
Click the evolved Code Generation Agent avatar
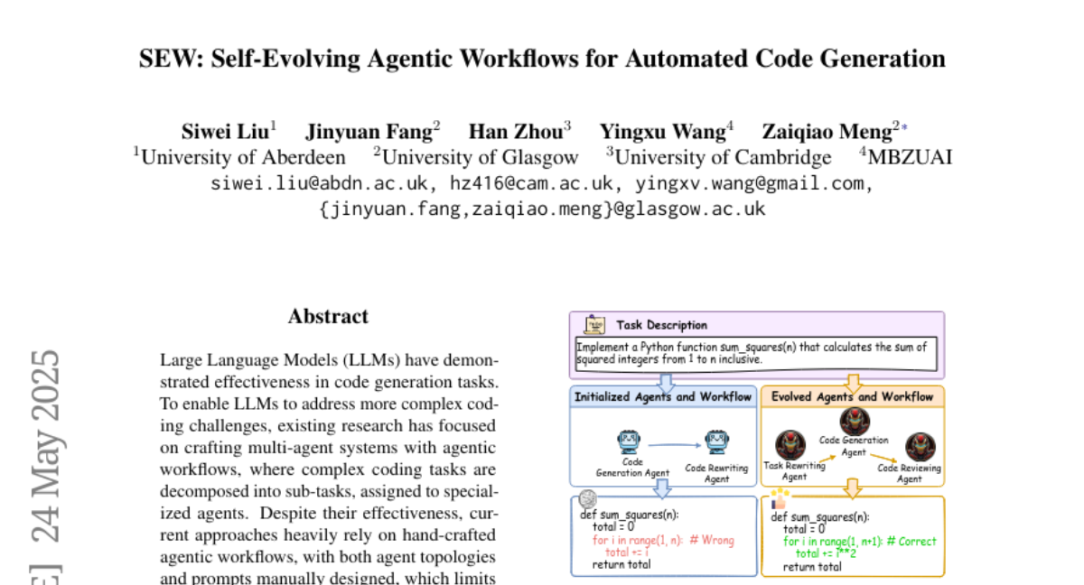tap(854, 421)
